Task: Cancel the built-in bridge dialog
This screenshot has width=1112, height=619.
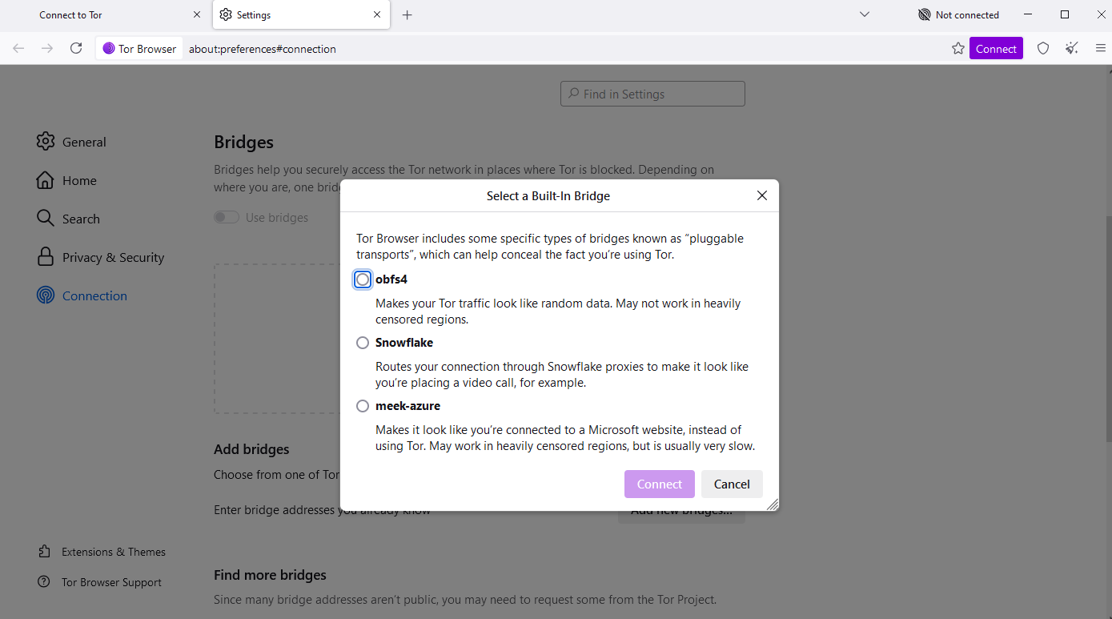Action: point(732,484)
